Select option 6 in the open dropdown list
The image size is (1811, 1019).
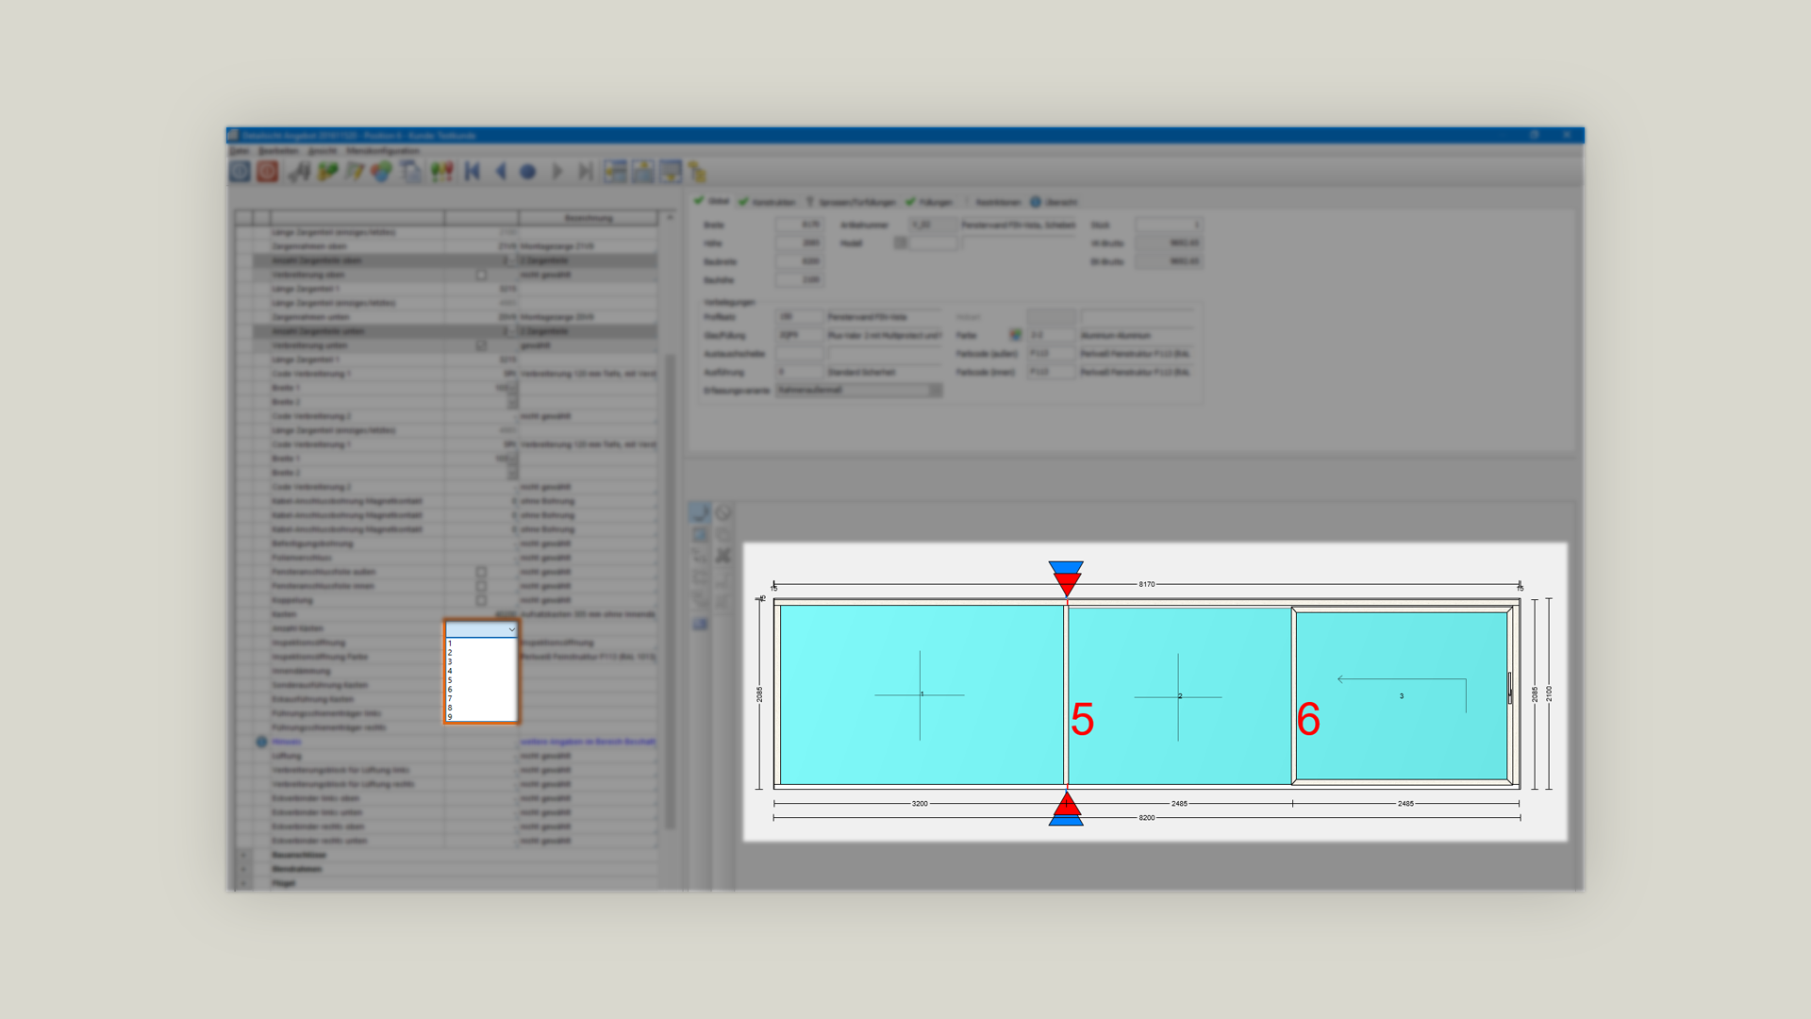[481, 690]
